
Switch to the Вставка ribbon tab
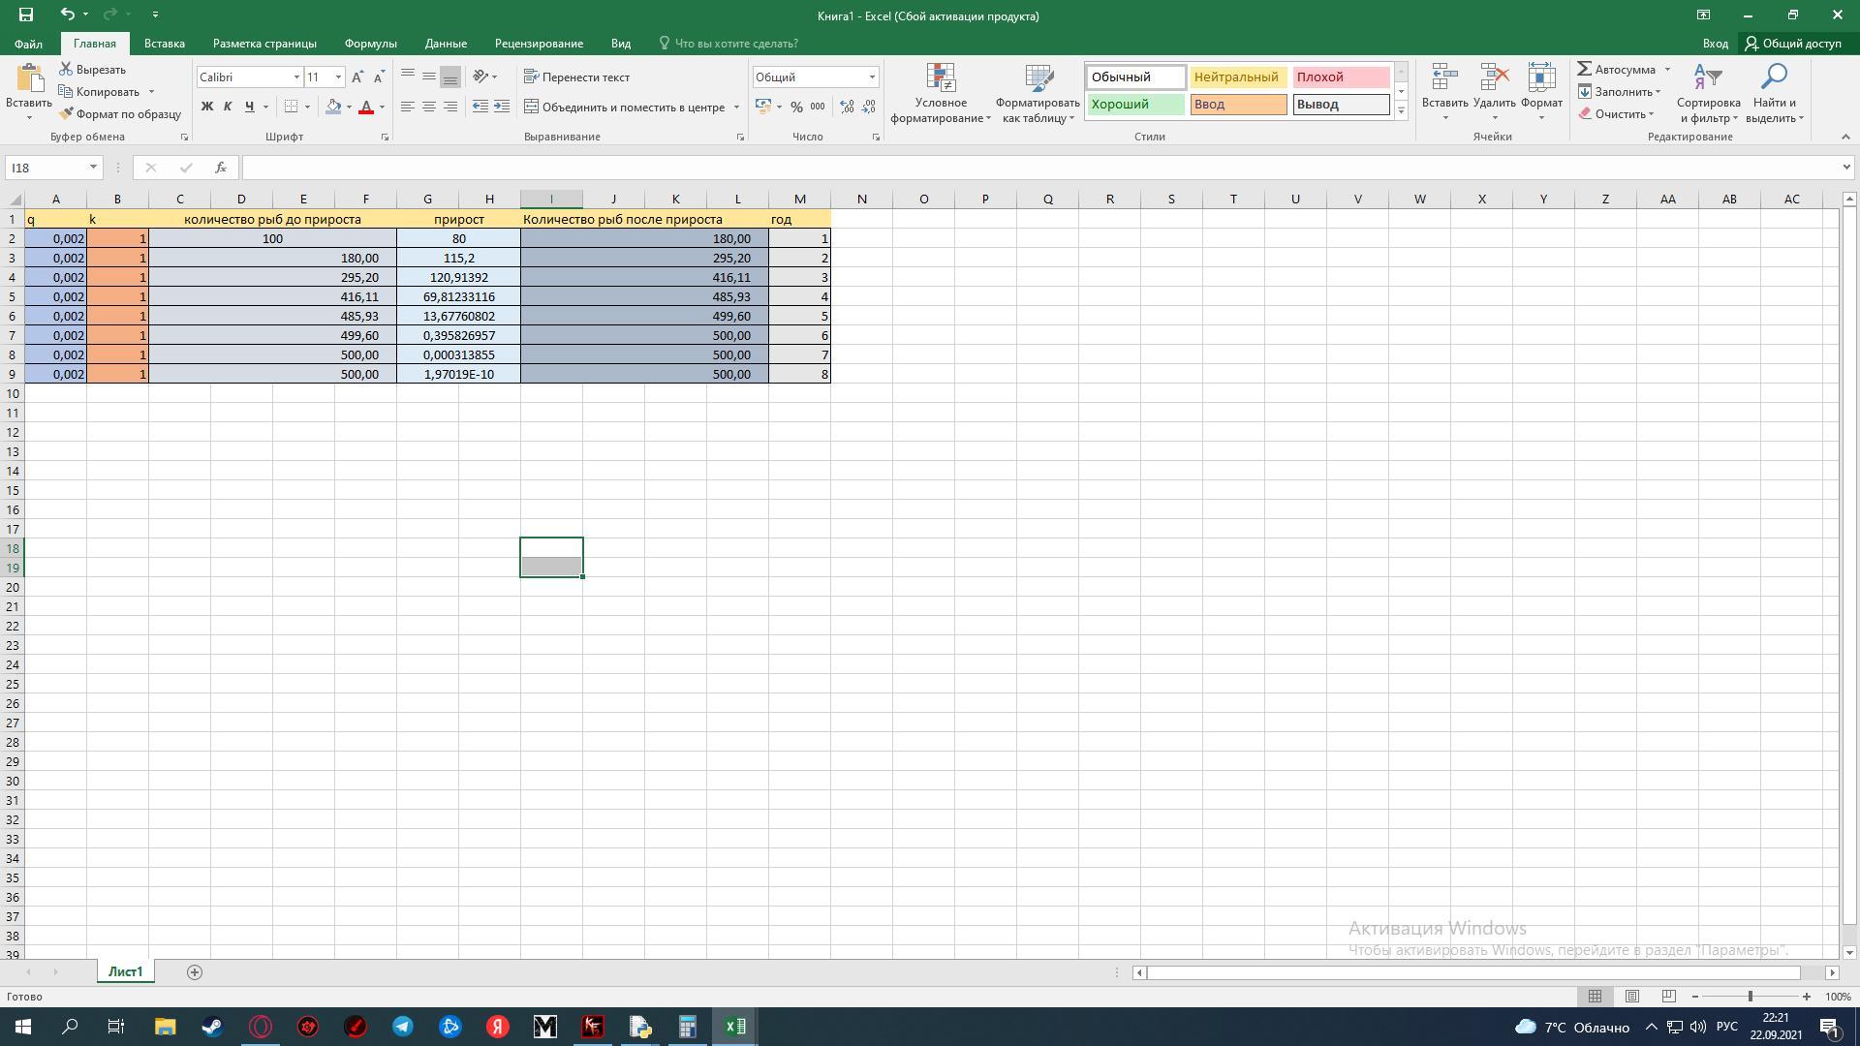164,44
